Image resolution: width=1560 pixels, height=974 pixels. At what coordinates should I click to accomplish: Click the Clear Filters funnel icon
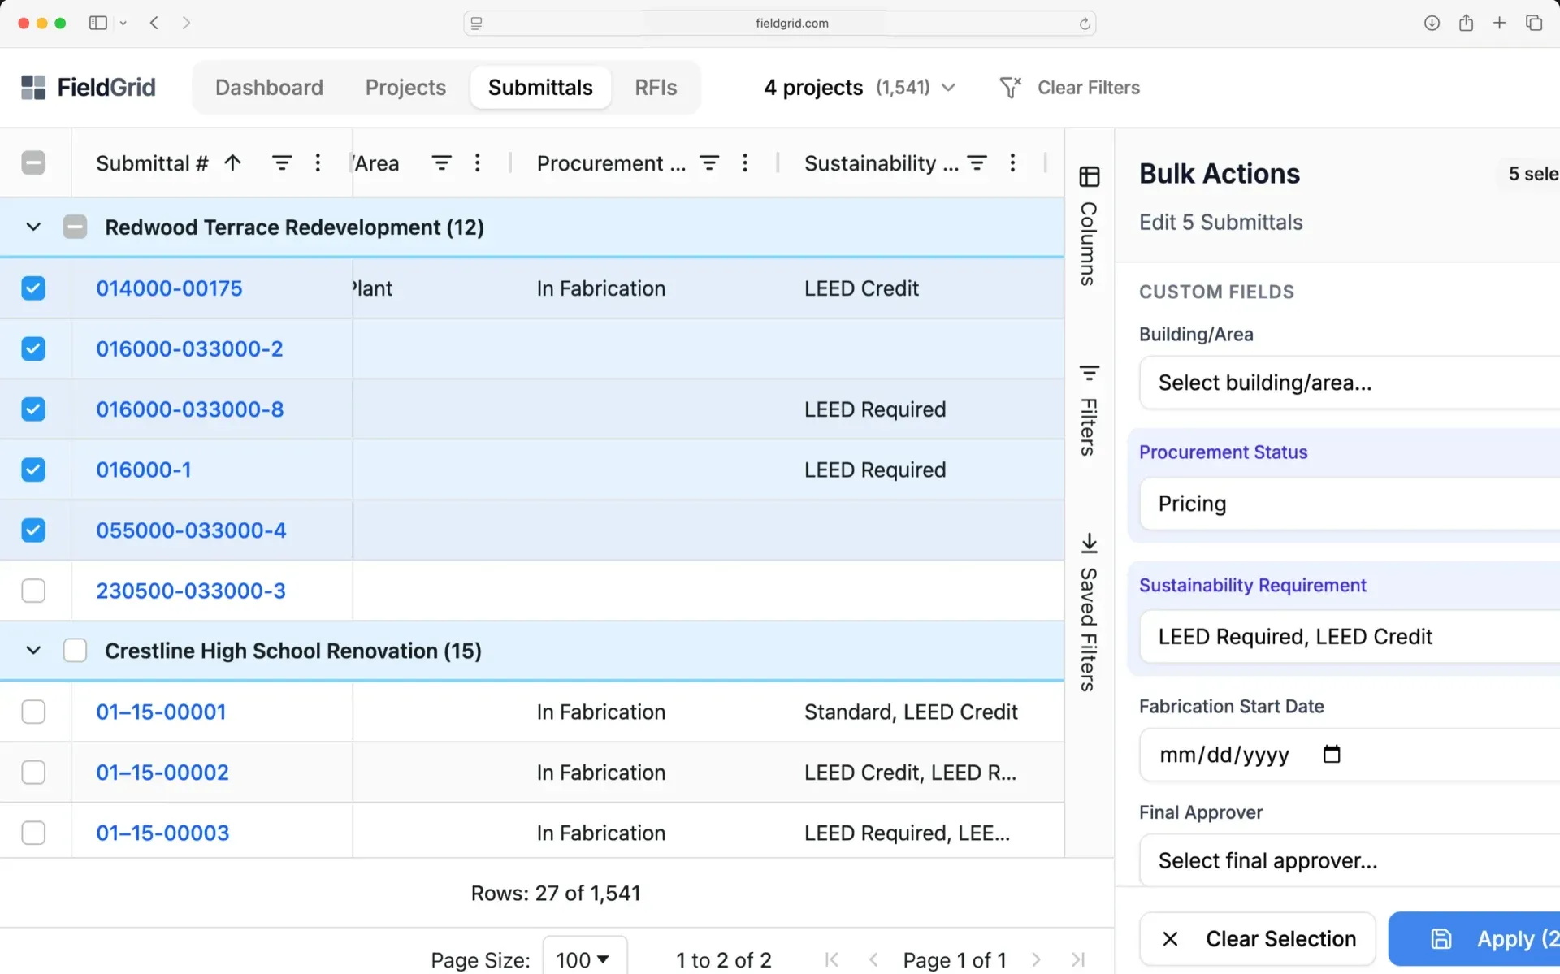point(1010,87)
